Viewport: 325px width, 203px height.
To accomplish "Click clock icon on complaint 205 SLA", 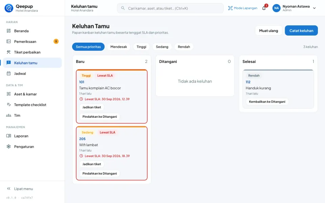I will pos(81,156).
